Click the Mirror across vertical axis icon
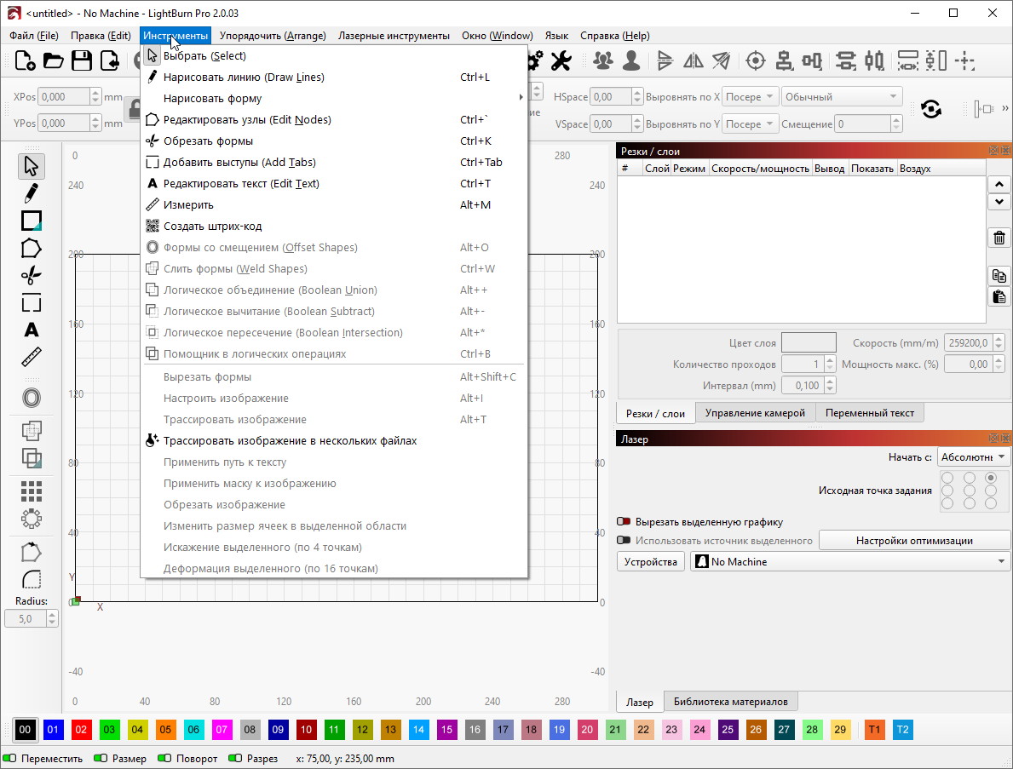Viewport: 1013px width, 769px height. (x=694, y=60)
